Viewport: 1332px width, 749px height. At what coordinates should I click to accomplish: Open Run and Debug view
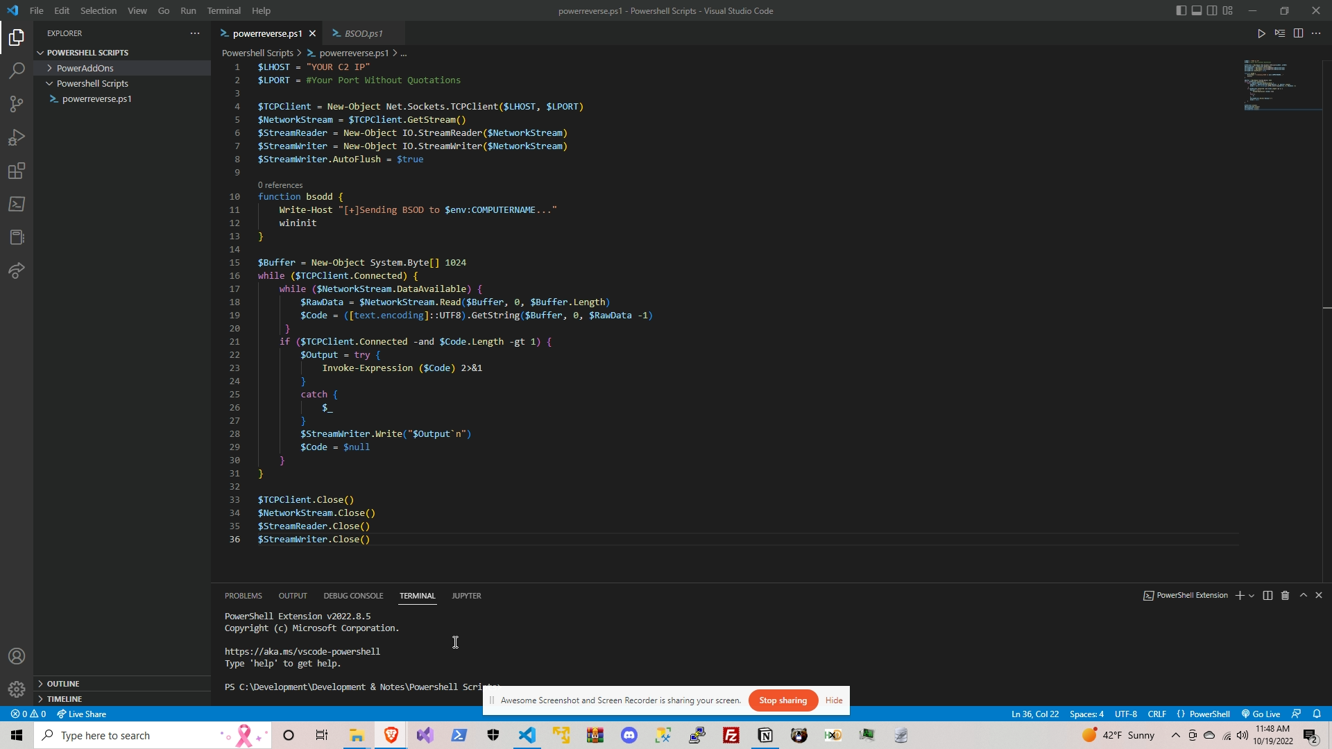click(x=17, y=137)
